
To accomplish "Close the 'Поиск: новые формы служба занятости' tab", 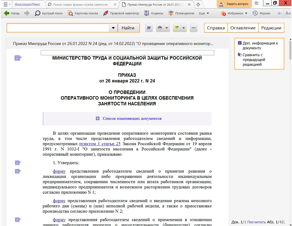I will 115,5.
